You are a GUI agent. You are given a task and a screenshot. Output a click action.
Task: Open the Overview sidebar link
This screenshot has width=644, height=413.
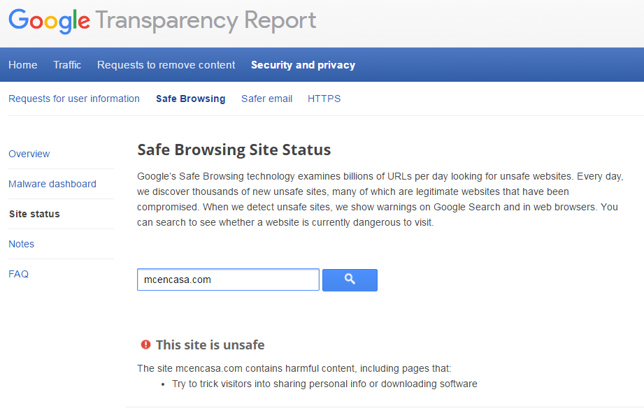[x=29, y=154]
